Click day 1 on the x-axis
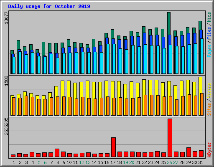 coord(14,162)
